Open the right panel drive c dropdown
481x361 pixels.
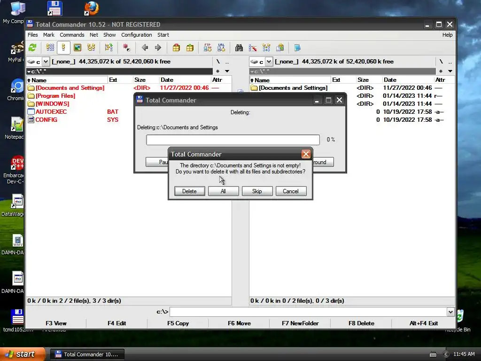tap(269, 62)
